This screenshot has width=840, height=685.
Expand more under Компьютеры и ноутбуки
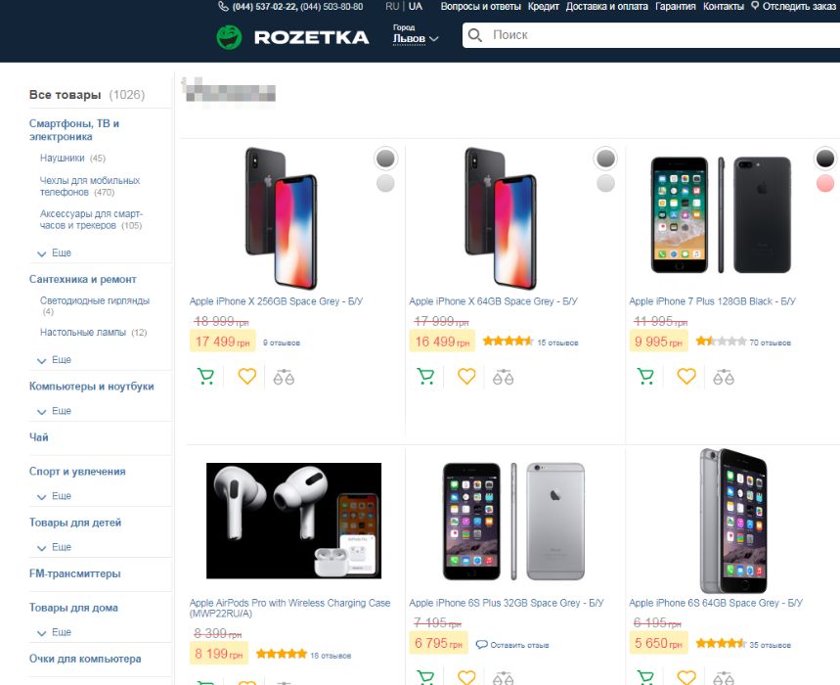(x=55, y=411)
